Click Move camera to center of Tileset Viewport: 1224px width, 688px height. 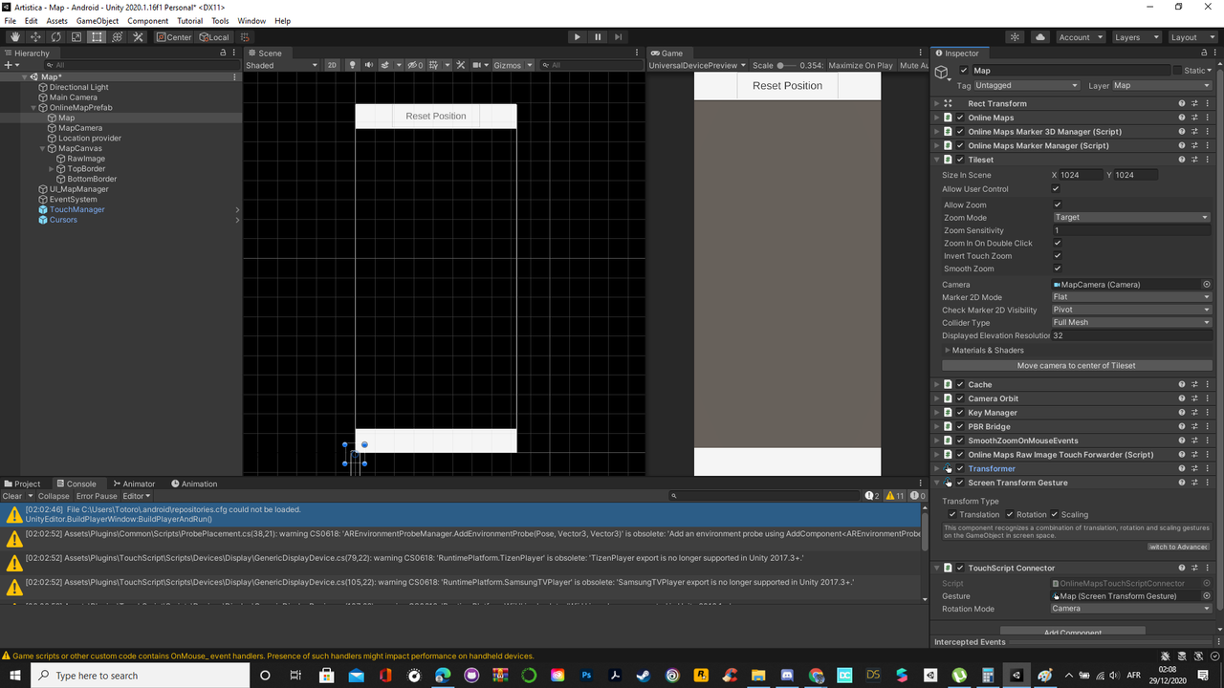(x=1076, y=366)
